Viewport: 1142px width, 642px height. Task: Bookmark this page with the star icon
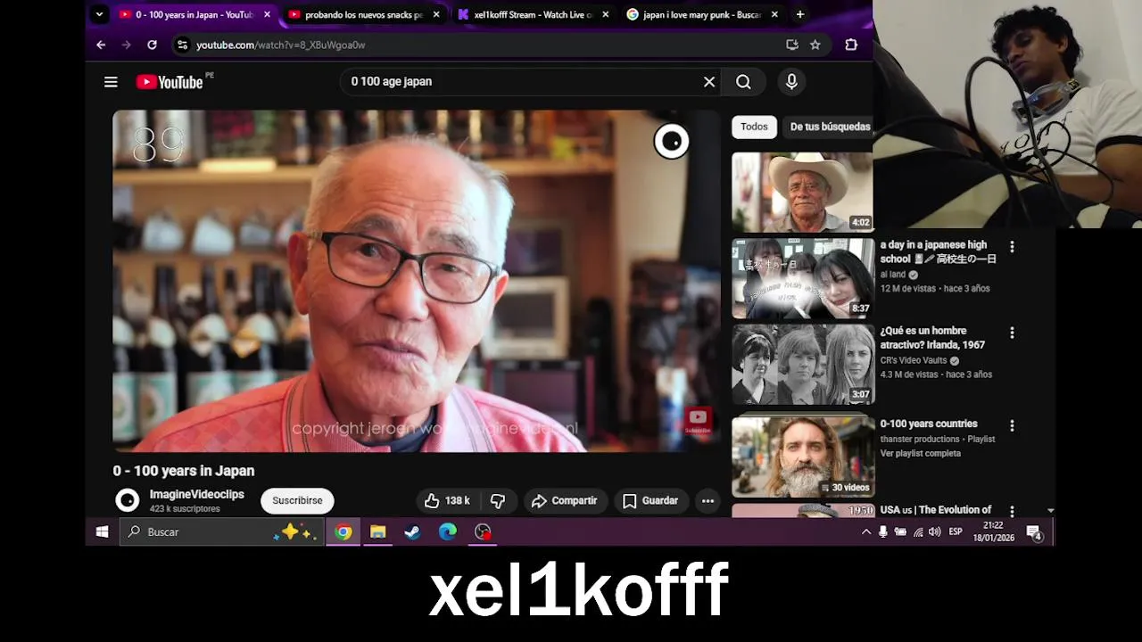point(815,45)
